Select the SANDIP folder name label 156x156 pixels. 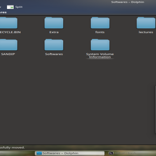coord(8,54)
